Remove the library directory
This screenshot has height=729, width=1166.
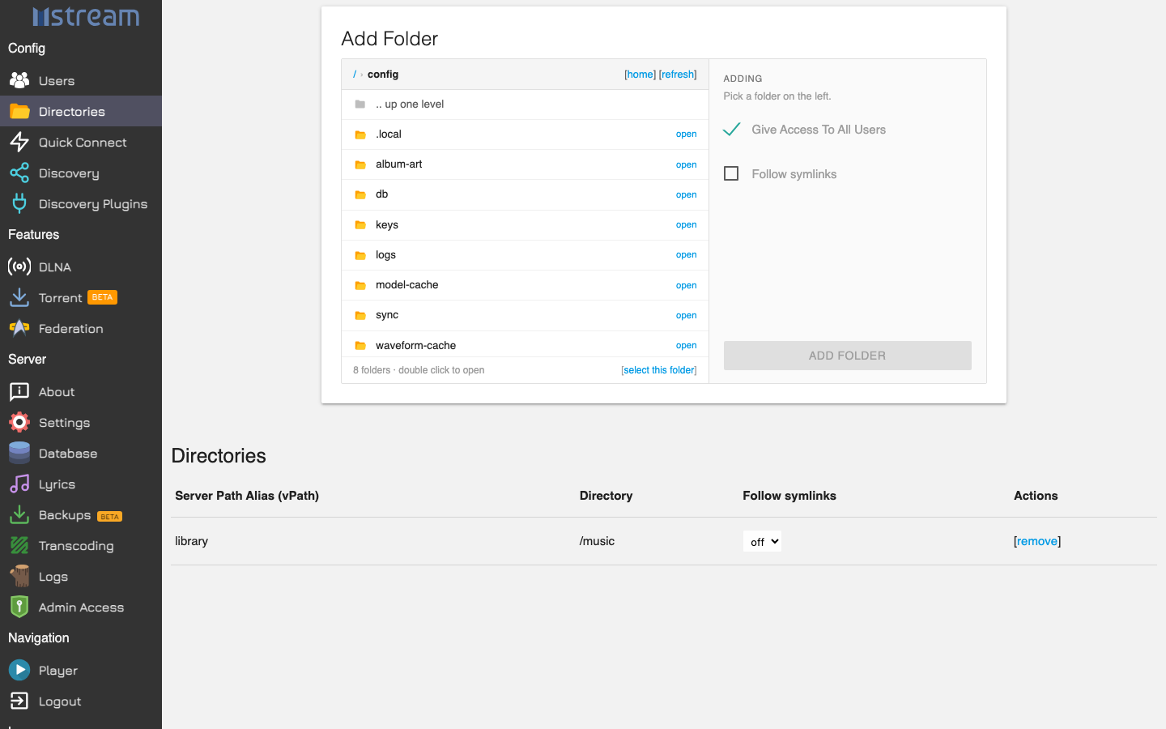tap(1037, 541)
